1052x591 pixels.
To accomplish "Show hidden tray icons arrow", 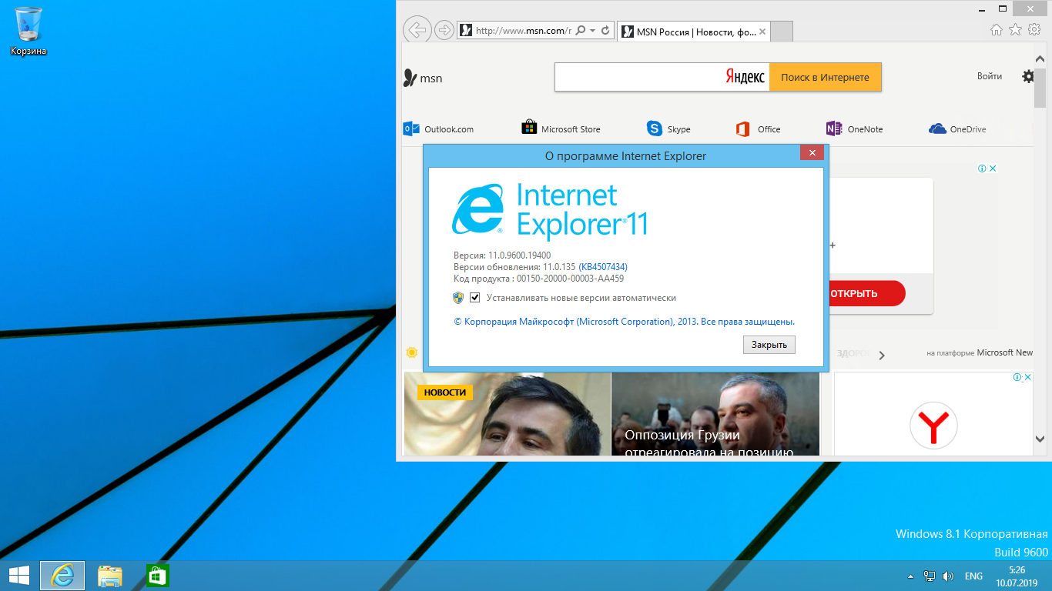I will coord(911,576).
